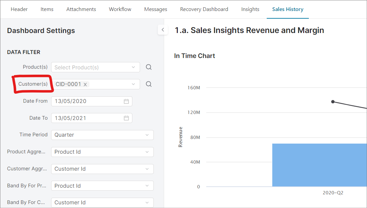The image size is (367, 208).
Task: Open the Product Aggregation dropdown
Action: click(147, 152)
